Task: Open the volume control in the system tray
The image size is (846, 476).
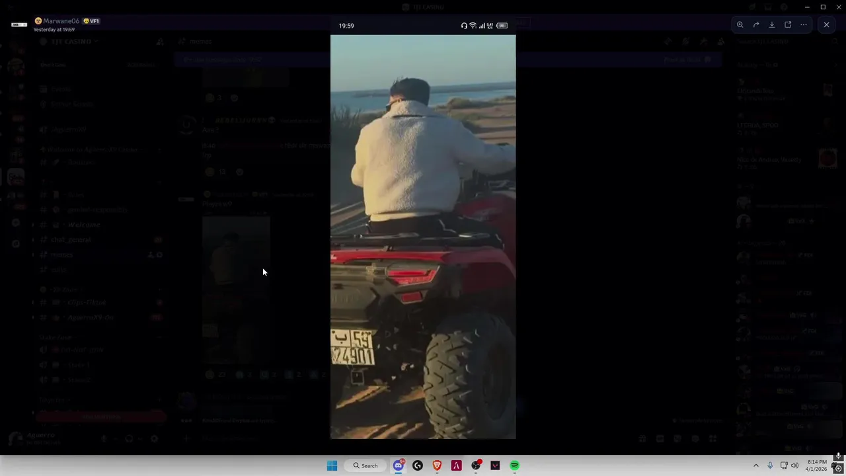Action: pyautogui.click(x=795, y=465)
